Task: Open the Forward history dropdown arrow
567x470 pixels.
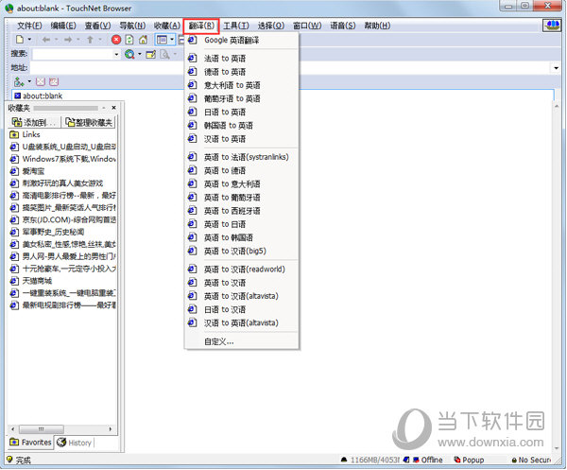Action: tap(78, 40)
